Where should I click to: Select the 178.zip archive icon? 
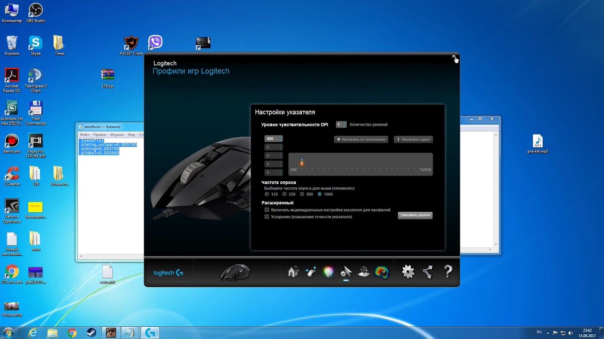pyautogui.click(x=108, y=78)
